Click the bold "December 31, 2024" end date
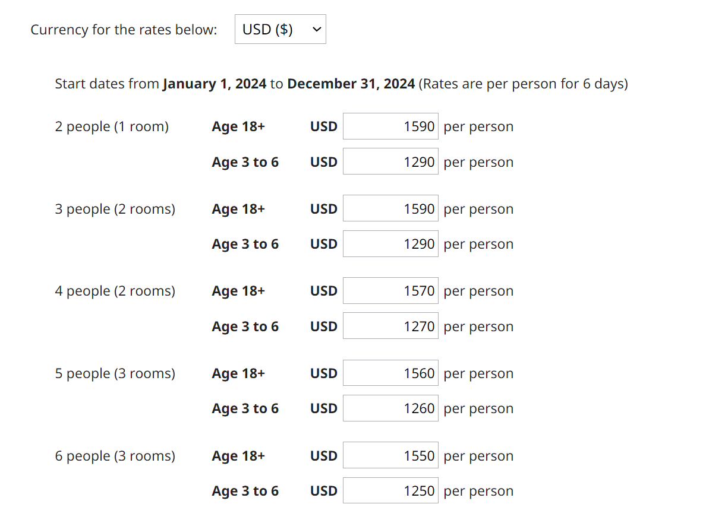Viewport: 706px width, 520px height. (x=351, y=84)
